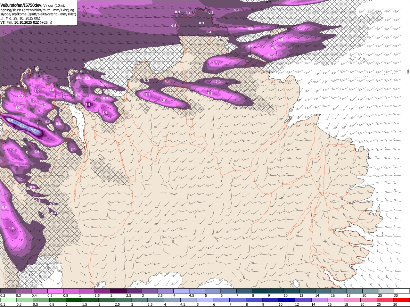Click the 1.2 precipitation value label
The width and height of the screenshot is (410, 307).
(44, 105)
